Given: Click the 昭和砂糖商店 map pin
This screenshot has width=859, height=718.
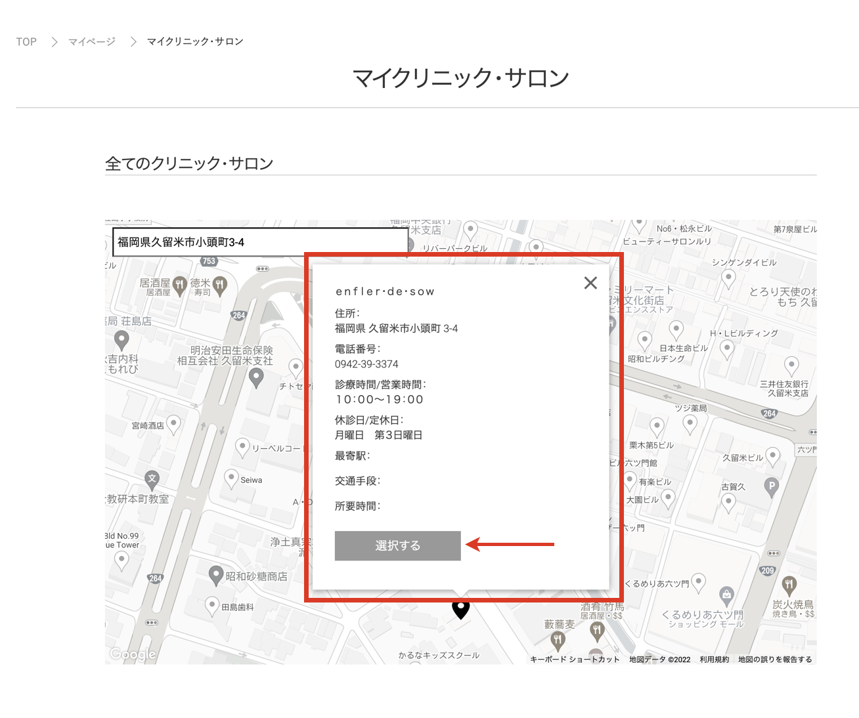Looking at the screenshot, I should 216,575.
